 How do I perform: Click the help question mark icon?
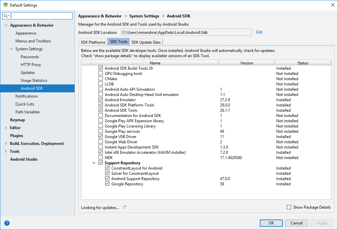click(x=7, y=223)
